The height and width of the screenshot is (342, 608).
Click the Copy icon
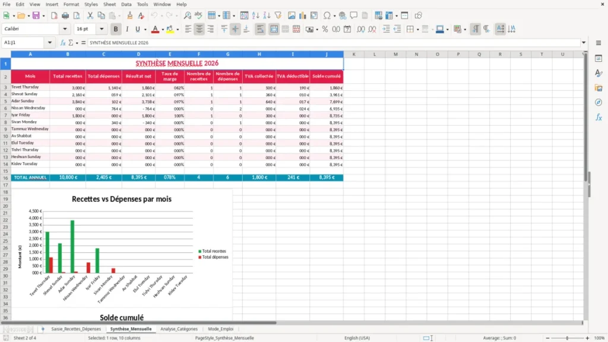(101, 15)
